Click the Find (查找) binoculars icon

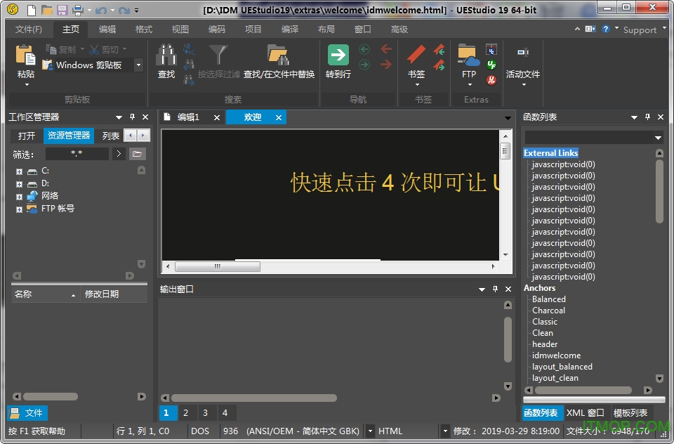pyautogui.click(x=166, y=55)
